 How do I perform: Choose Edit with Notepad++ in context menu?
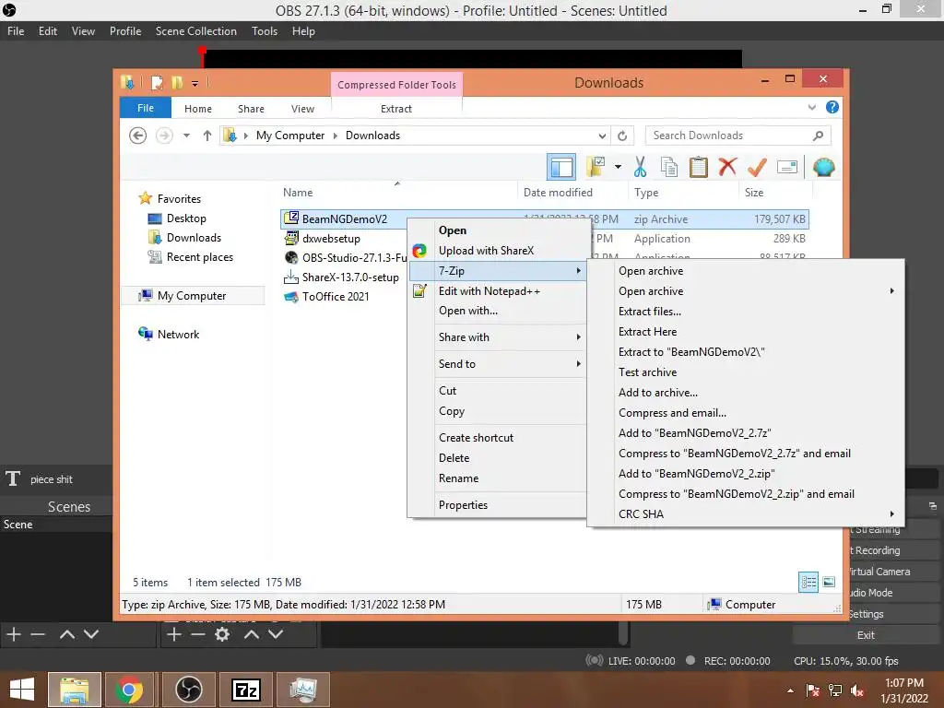point(497,290)
